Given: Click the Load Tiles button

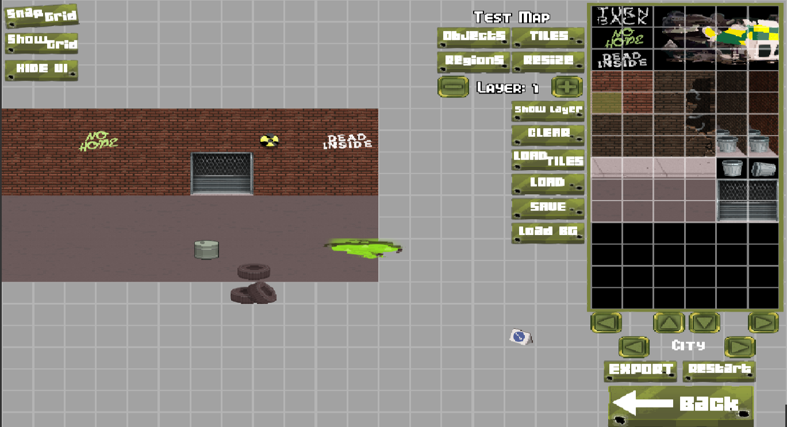Looking at the screenshot, I should (548, 159).
